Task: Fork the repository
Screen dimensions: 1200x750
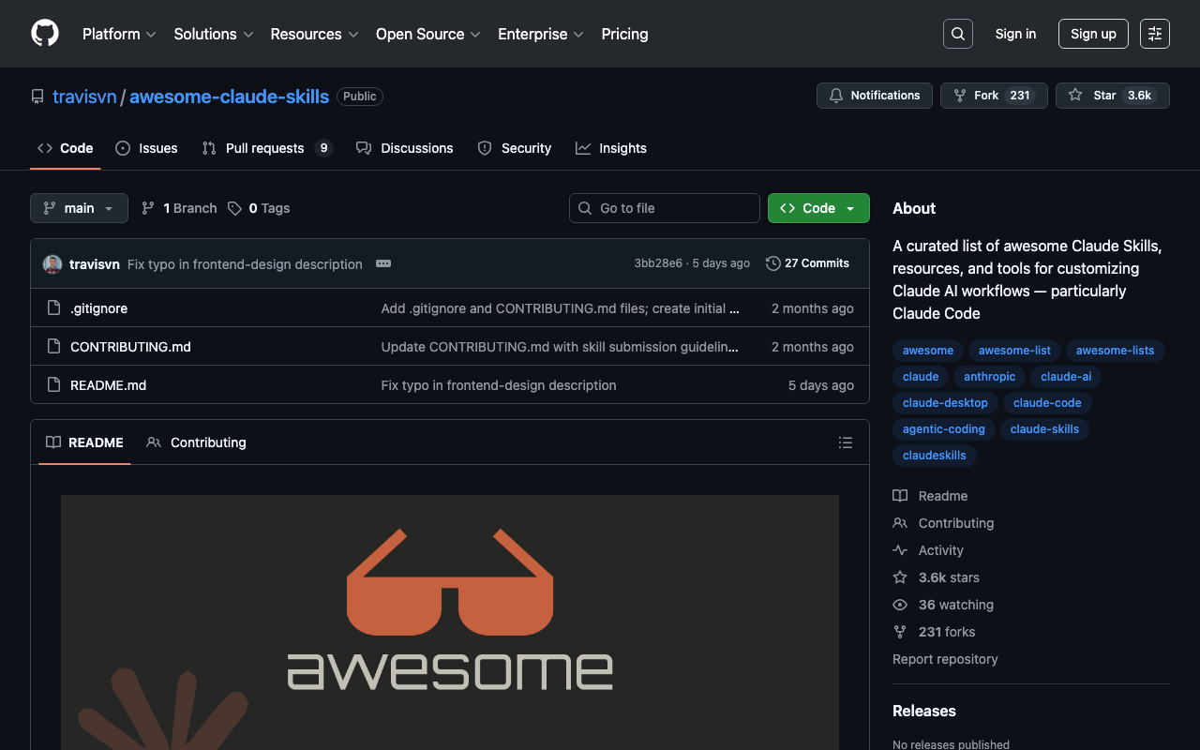Action: point(976,96)
